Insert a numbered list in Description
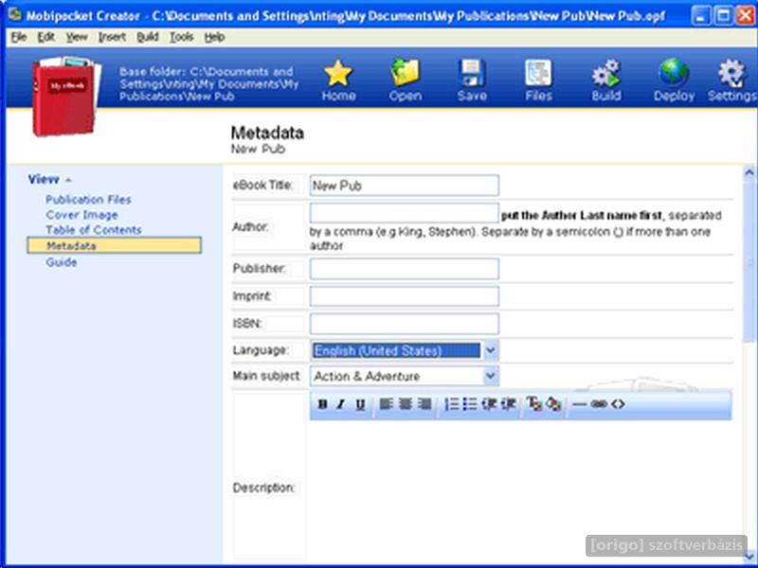 click(451, 404)
